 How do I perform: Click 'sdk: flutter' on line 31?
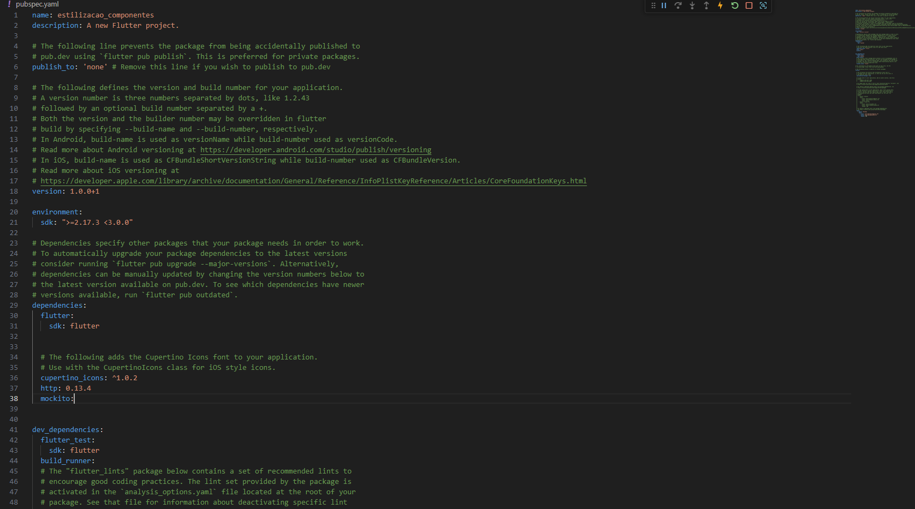74,326
